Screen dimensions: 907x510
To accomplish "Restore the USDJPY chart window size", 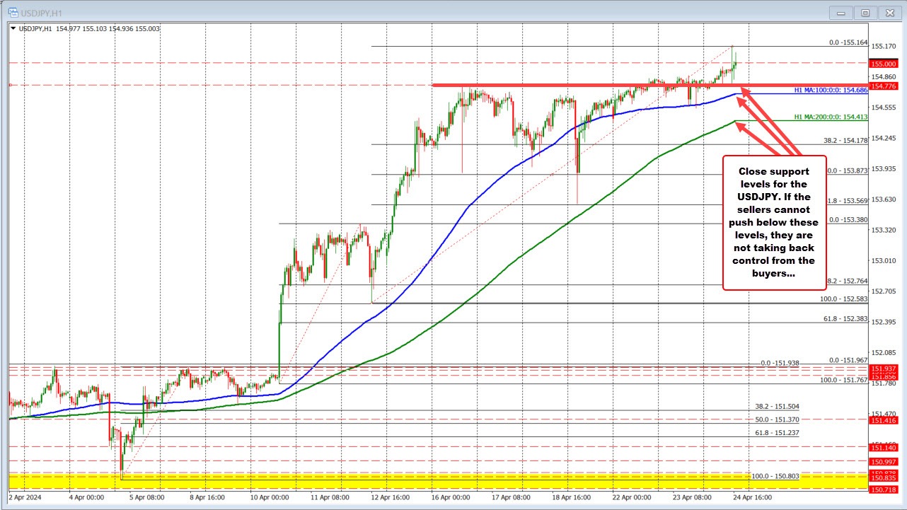I will tap(865, 12).
